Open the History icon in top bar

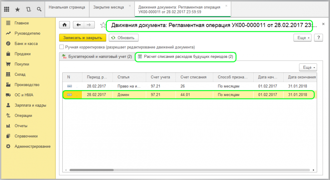pyautogui.click(x=28, y=9)
